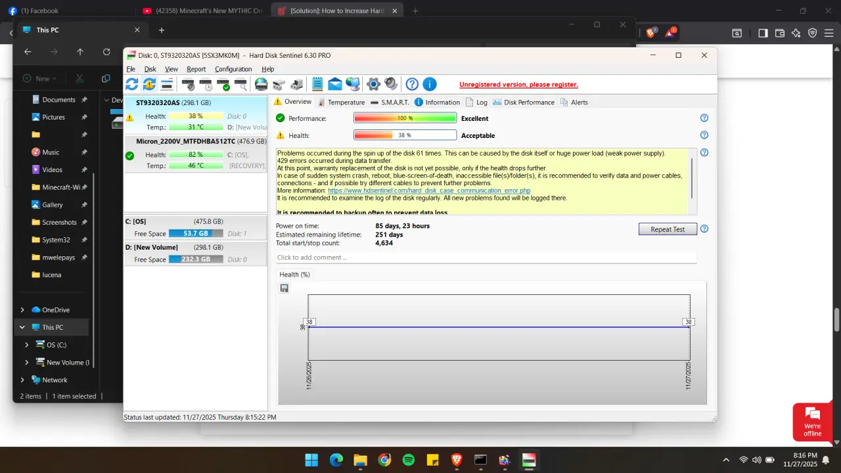Select the ST9320320AS disk entry
The width and height of the screenshot is (841, 473).
[196, 115]
